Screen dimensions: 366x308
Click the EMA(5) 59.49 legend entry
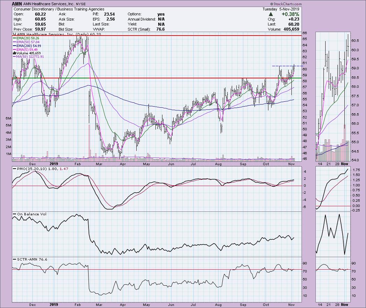(25, 50)
